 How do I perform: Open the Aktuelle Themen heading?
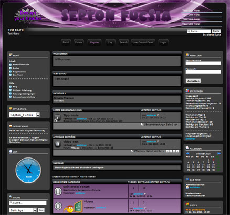coord(64,98)
